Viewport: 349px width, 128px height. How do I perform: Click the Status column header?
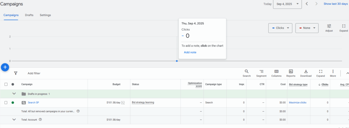click(x=135, y=84)
